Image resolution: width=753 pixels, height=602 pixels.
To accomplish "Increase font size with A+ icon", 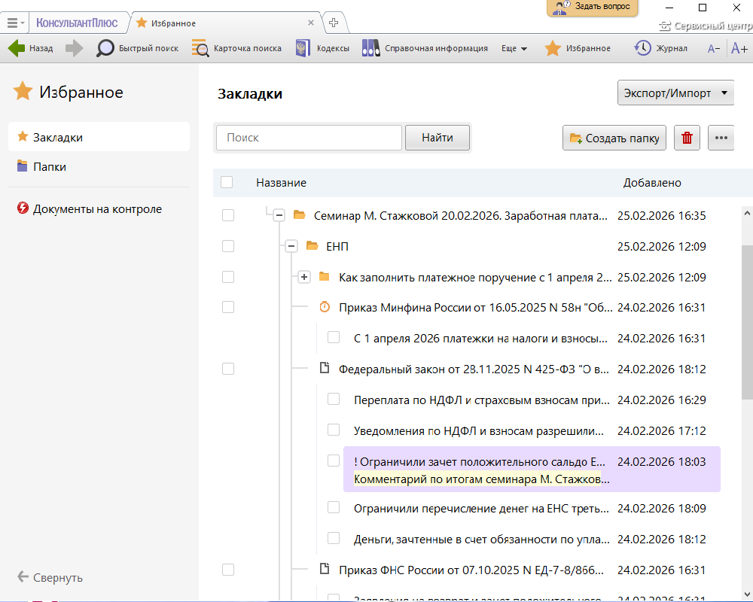I will [x=739, y=48].
